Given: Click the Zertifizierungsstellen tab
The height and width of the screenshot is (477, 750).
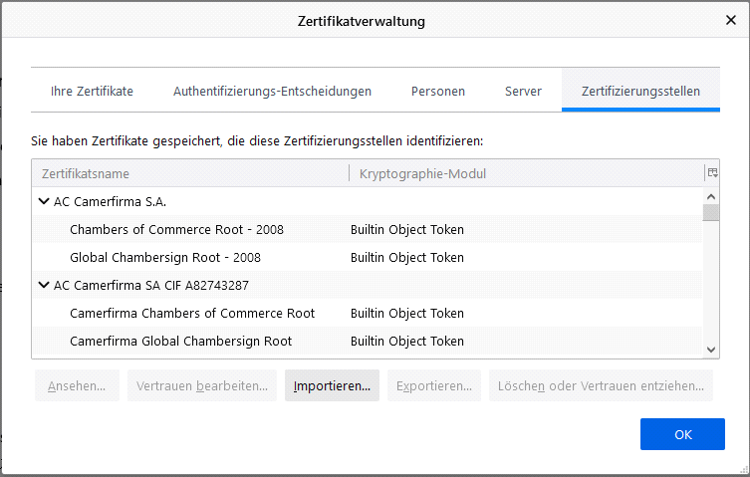Looking at the screenshot, I should pos(640,91).
